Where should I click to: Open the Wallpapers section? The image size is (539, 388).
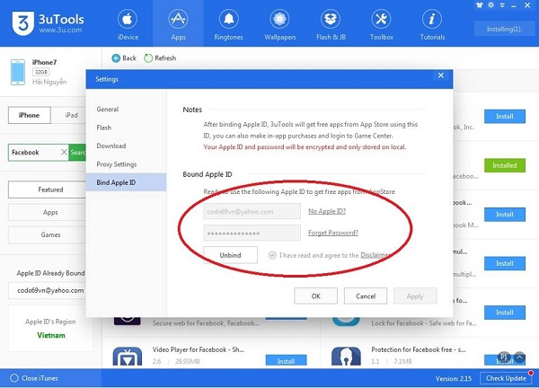coord(279,25)
